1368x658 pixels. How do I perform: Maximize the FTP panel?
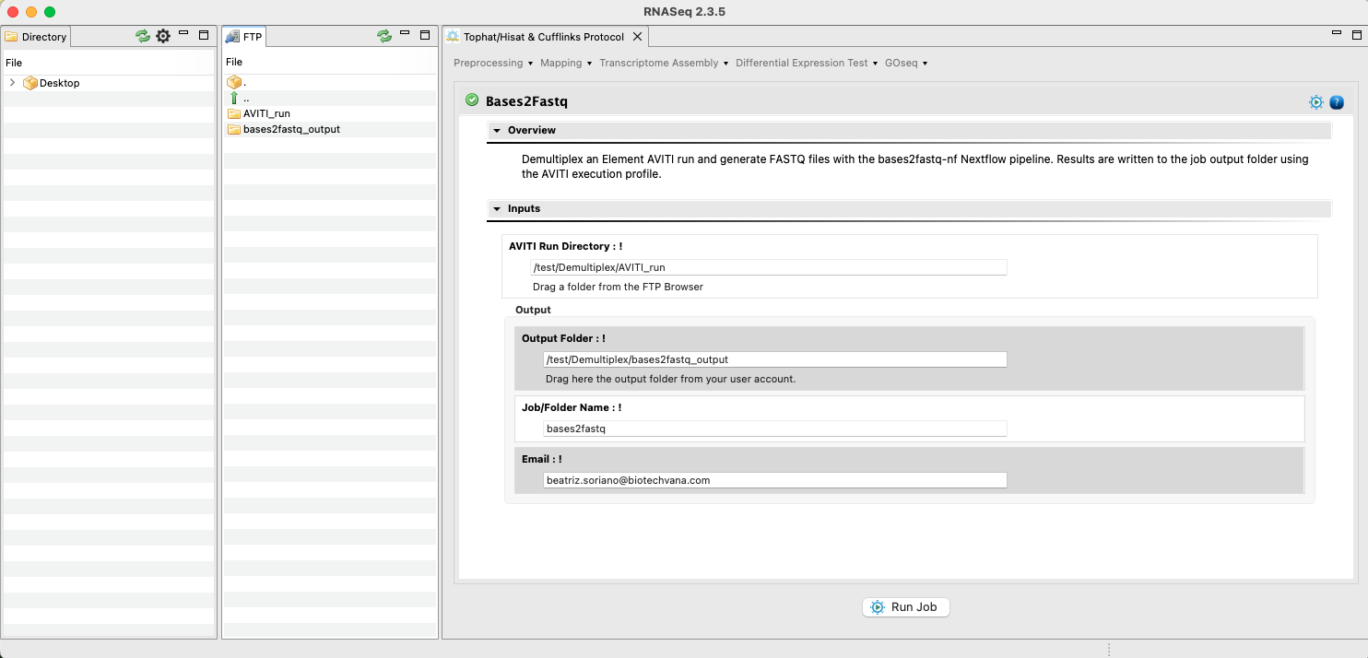click(425, 35)
